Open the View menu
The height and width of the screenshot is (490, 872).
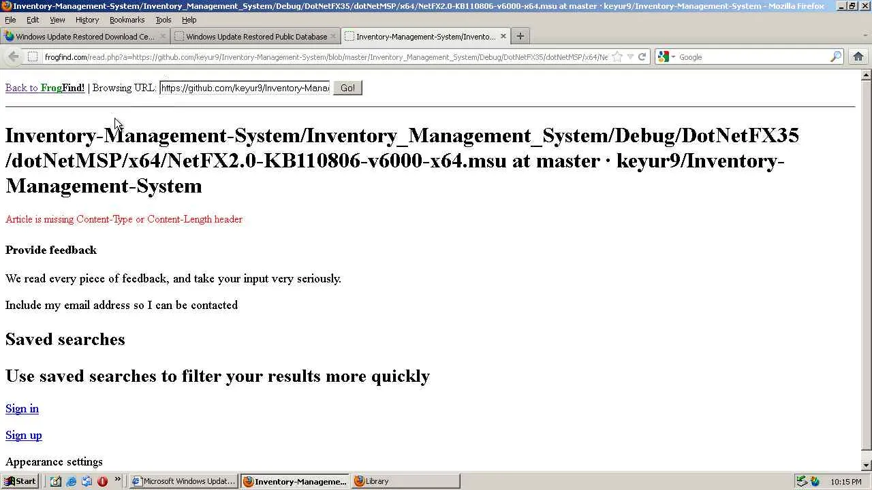57,20
